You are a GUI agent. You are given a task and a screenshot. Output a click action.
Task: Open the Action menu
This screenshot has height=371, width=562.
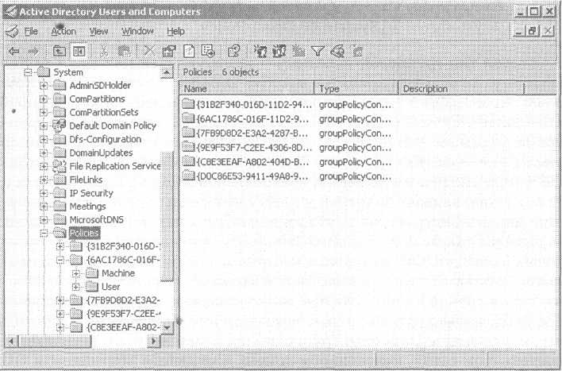(64, 32)
